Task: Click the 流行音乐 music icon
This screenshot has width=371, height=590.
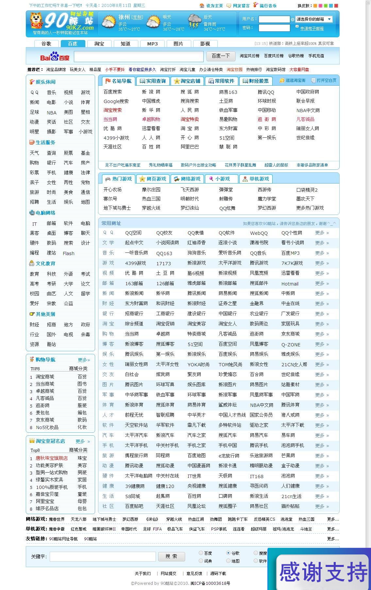Action: 256,5
